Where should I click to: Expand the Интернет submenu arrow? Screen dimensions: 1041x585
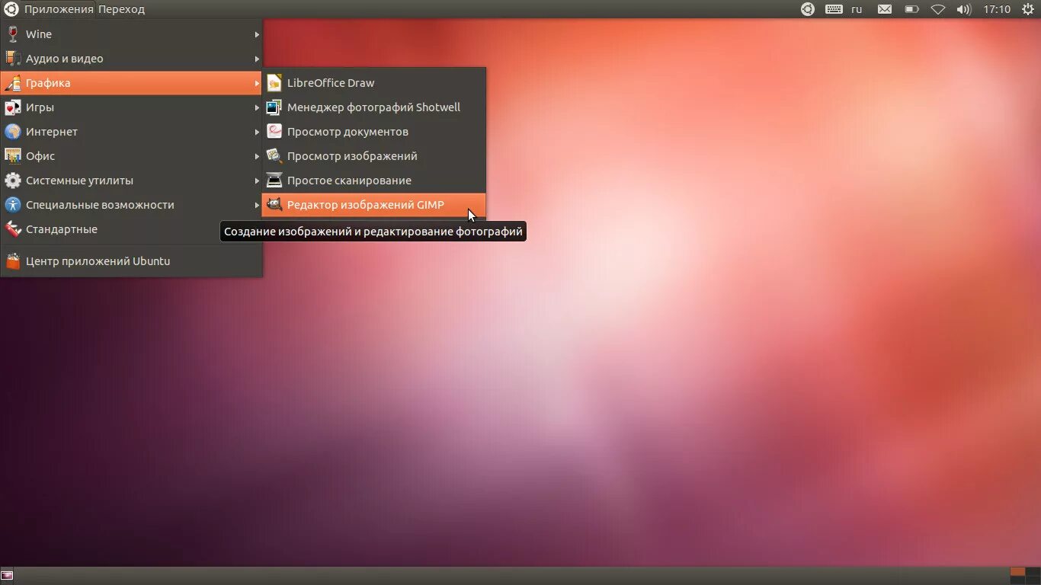pos(257,132)
